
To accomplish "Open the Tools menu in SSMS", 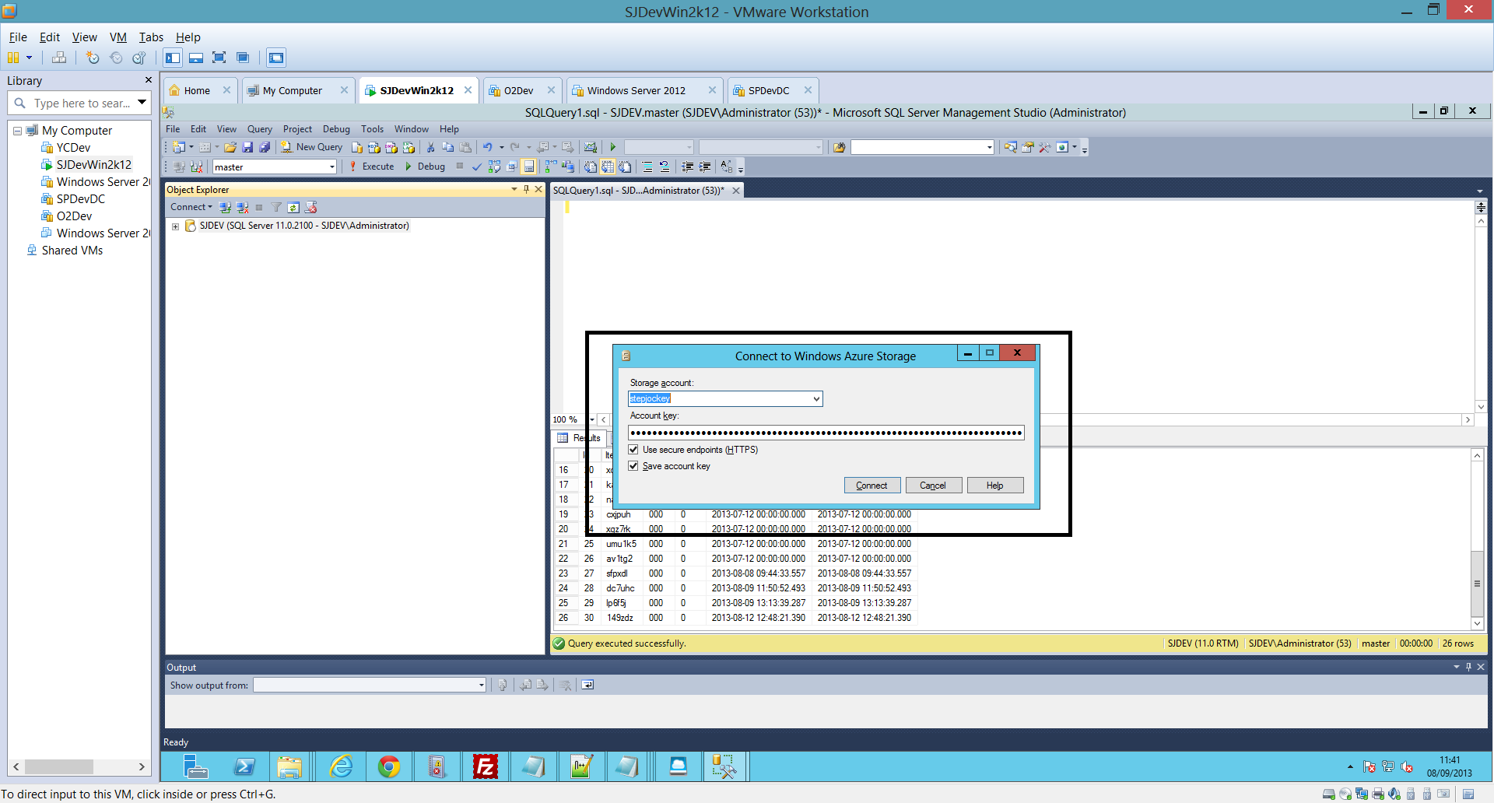I will point(372,129).
